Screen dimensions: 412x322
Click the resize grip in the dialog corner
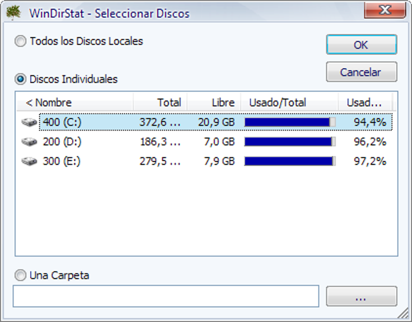(x=403, y=314)
